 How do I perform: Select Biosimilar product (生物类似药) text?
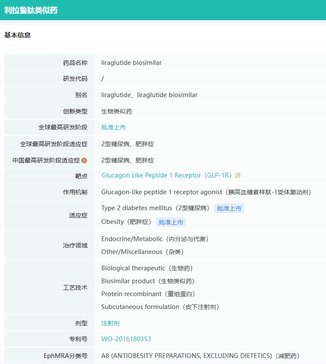point(148,281)
